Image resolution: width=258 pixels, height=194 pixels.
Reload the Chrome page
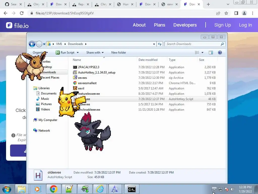click(x=22, y=13)
